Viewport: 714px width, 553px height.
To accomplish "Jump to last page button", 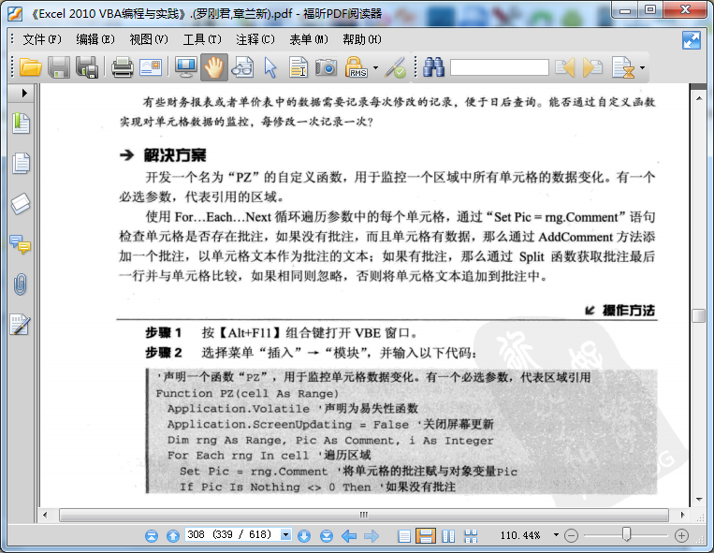I will pos(327,536).
